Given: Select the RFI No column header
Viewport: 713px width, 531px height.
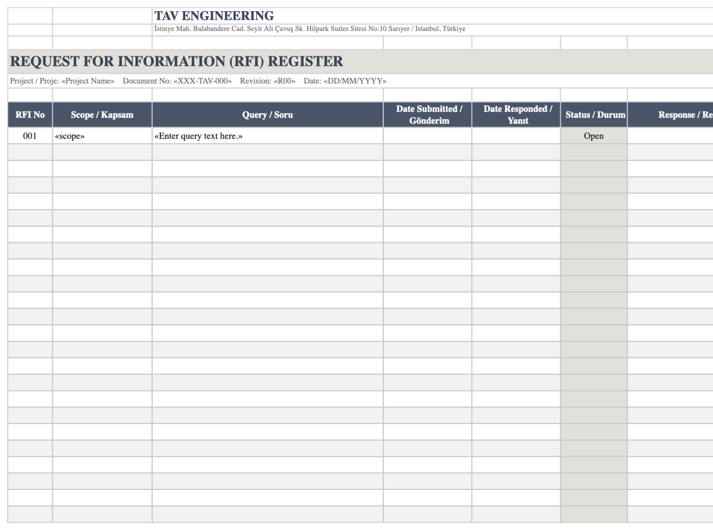Looking at the screenshot, I should point(30,115).
